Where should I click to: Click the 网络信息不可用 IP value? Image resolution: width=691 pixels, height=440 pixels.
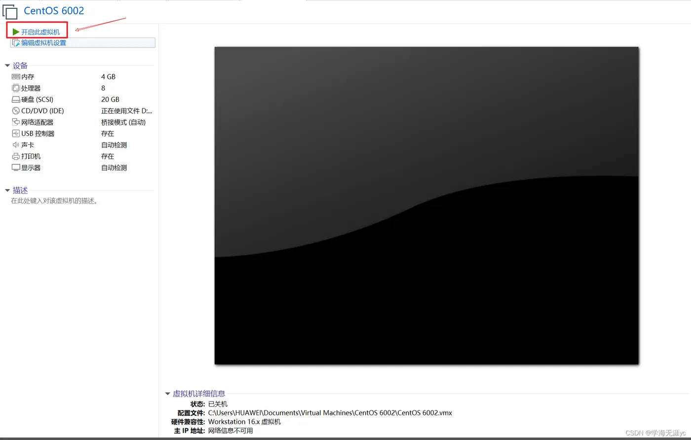pyautogui.click(x=230, y=431)
